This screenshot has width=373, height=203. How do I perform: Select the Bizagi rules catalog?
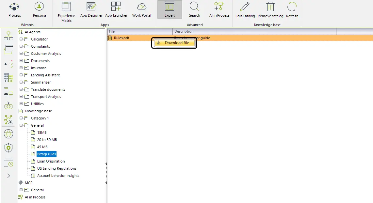point(46,154)
